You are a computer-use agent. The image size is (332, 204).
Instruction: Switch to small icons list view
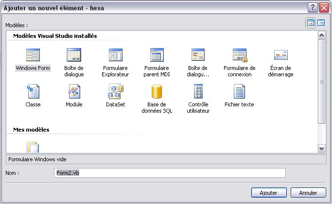pyautogui.click(x=321, y=23)
